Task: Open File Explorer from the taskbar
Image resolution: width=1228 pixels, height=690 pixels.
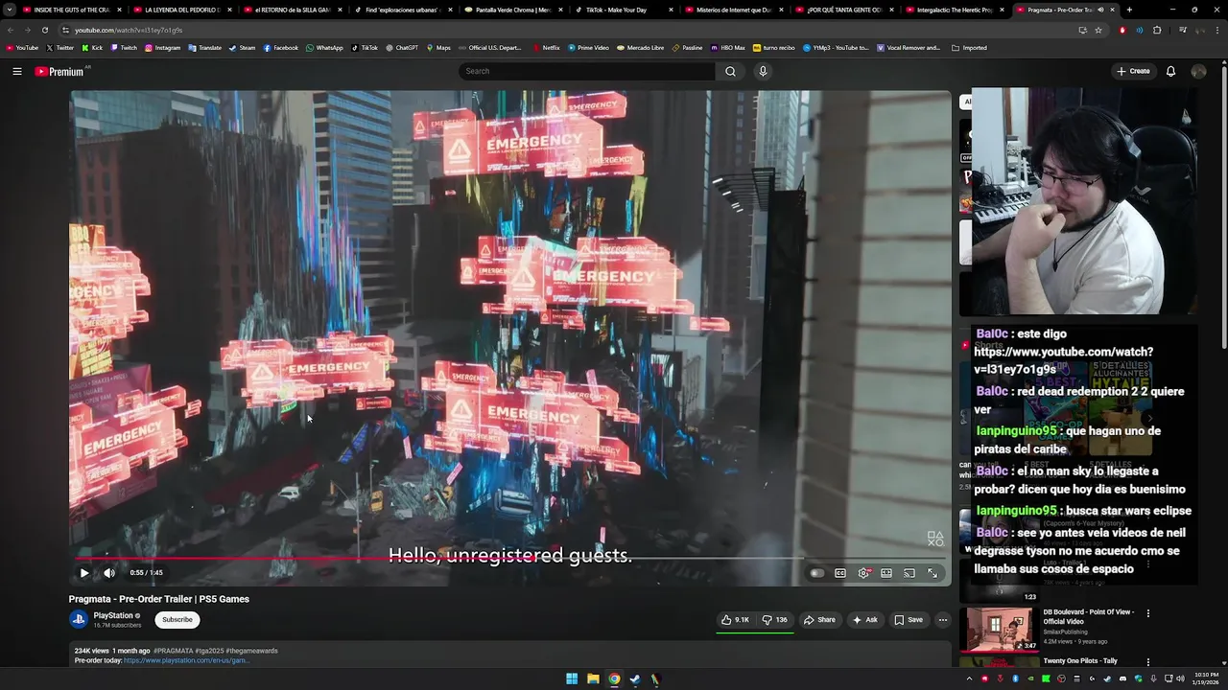Action: pos(593,679)
